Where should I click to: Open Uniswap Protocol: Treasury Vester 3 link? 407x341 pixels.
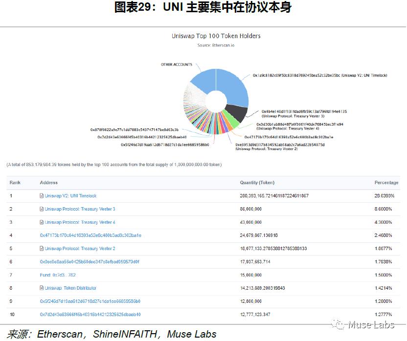pyautogui.click(x=80, y=209)
